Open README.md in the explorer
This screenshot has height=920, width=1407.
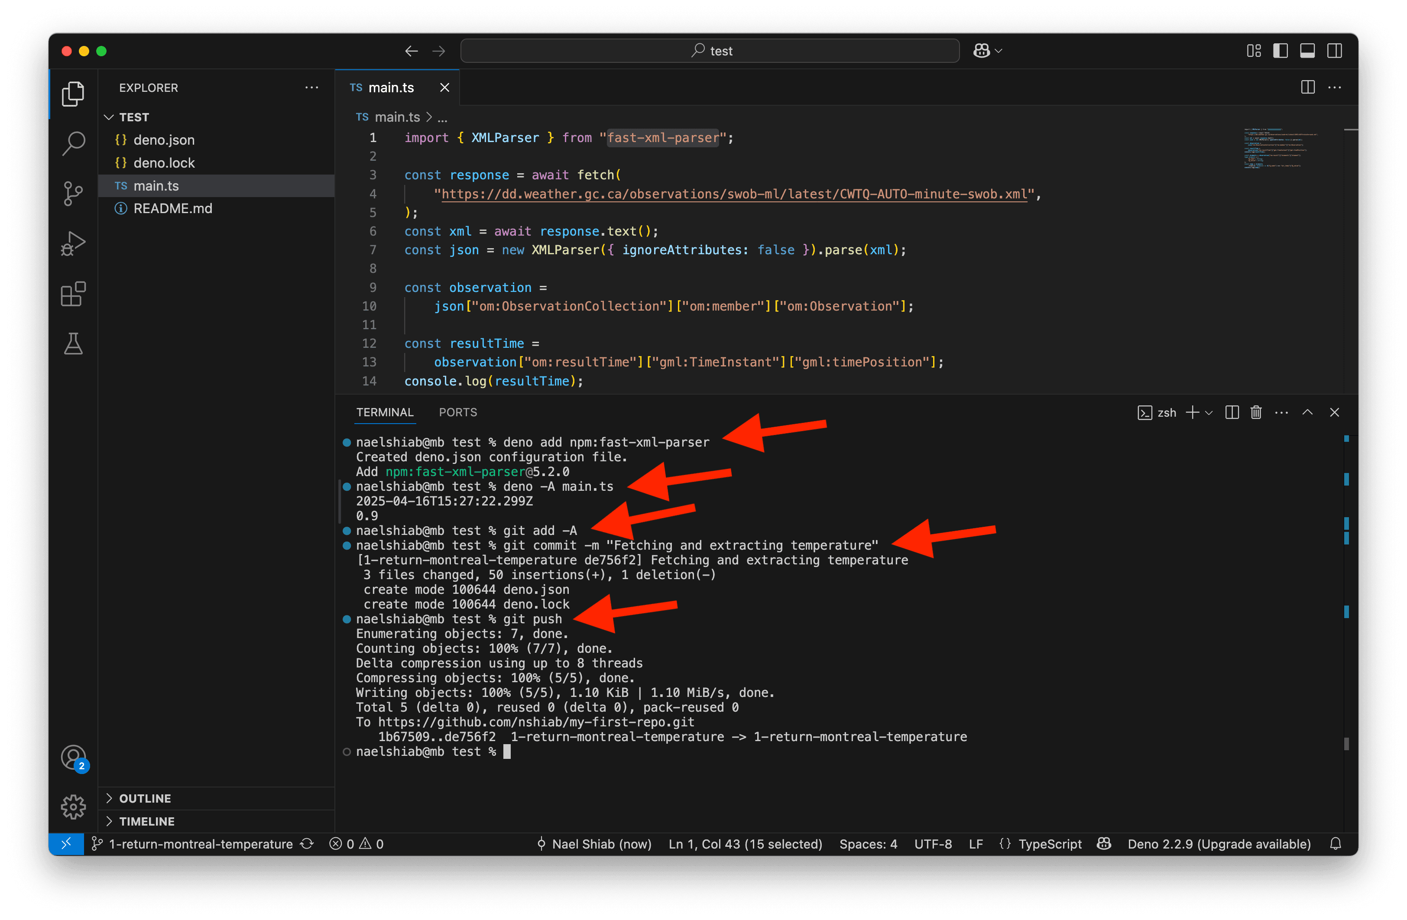[x=217, y=208]
